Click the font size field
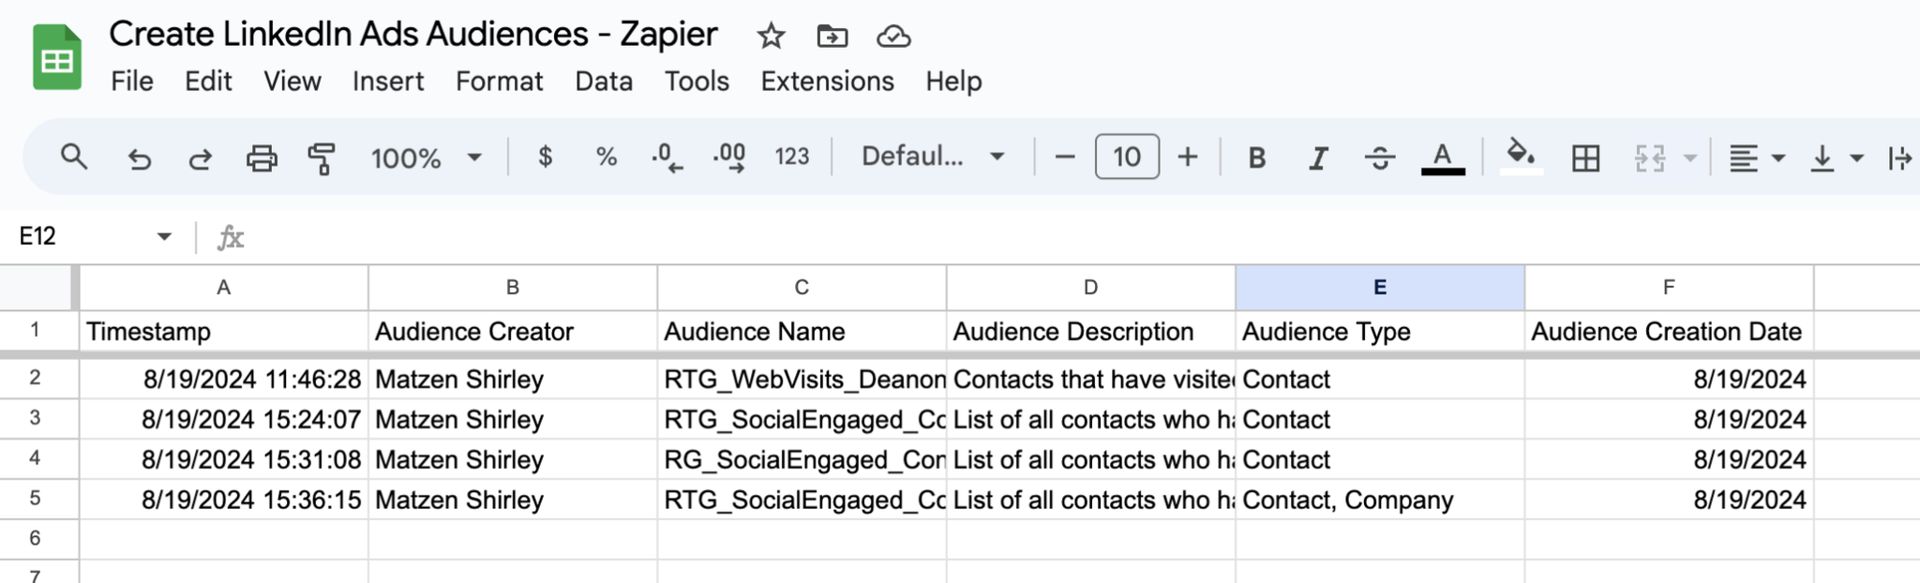 (x=1127, y=157)
